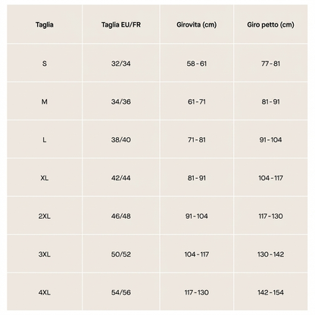Select the 2XL size cell
The image size is (315, 315).
pos(45,216)
